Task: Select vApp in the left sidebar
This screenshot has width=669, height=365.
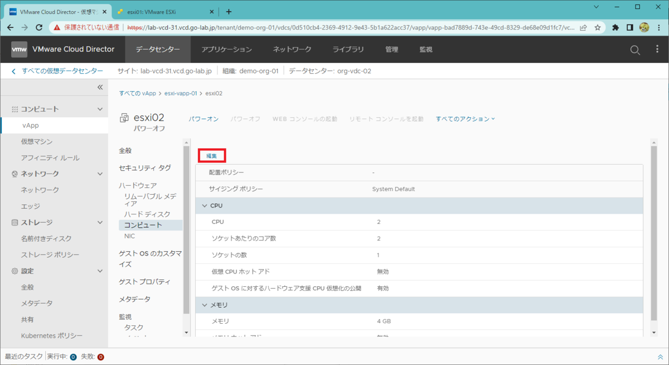Action: 55,126
